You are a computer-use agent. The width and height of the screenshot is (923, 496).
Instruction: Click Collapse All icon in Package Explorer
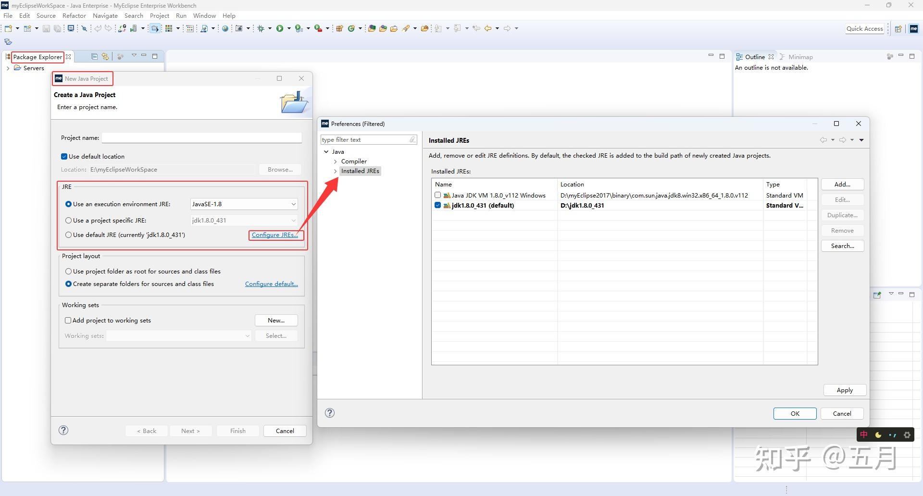click(94, 57)
